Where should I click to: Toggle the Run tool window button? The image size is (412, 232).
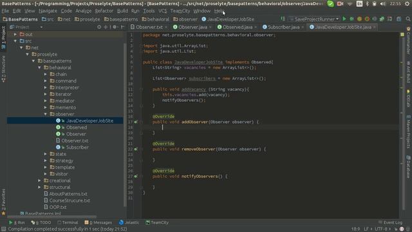(x=17, y=222)
